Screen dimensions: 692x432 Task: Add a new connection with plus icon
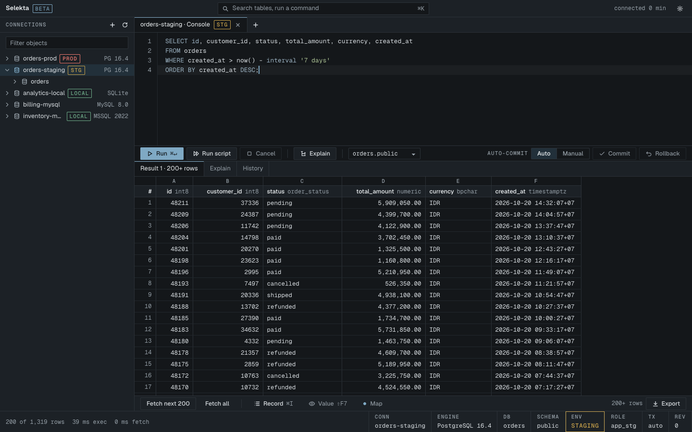click(x=112, y=25)
